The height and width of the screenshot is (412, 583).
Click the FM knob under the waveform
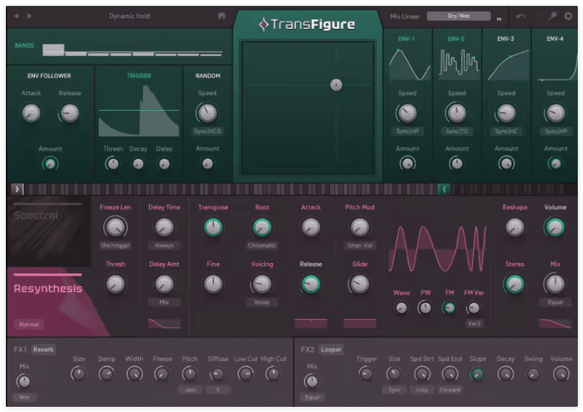click(449, 308)
